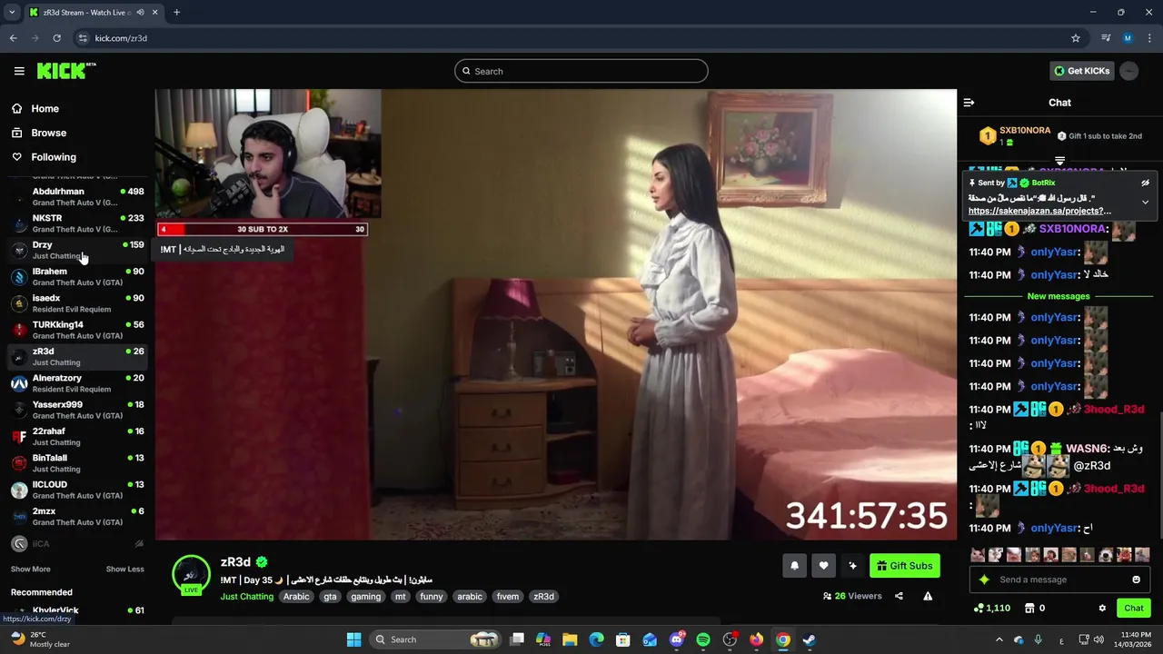Open the hamburger sidebar menu
Screen dimensions: 1163x654
pos(19,71)
